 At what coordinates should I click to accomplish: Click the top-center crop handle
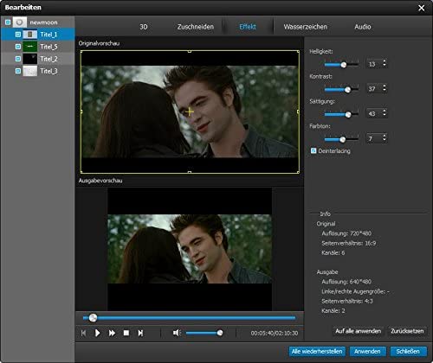pos(190,51)
